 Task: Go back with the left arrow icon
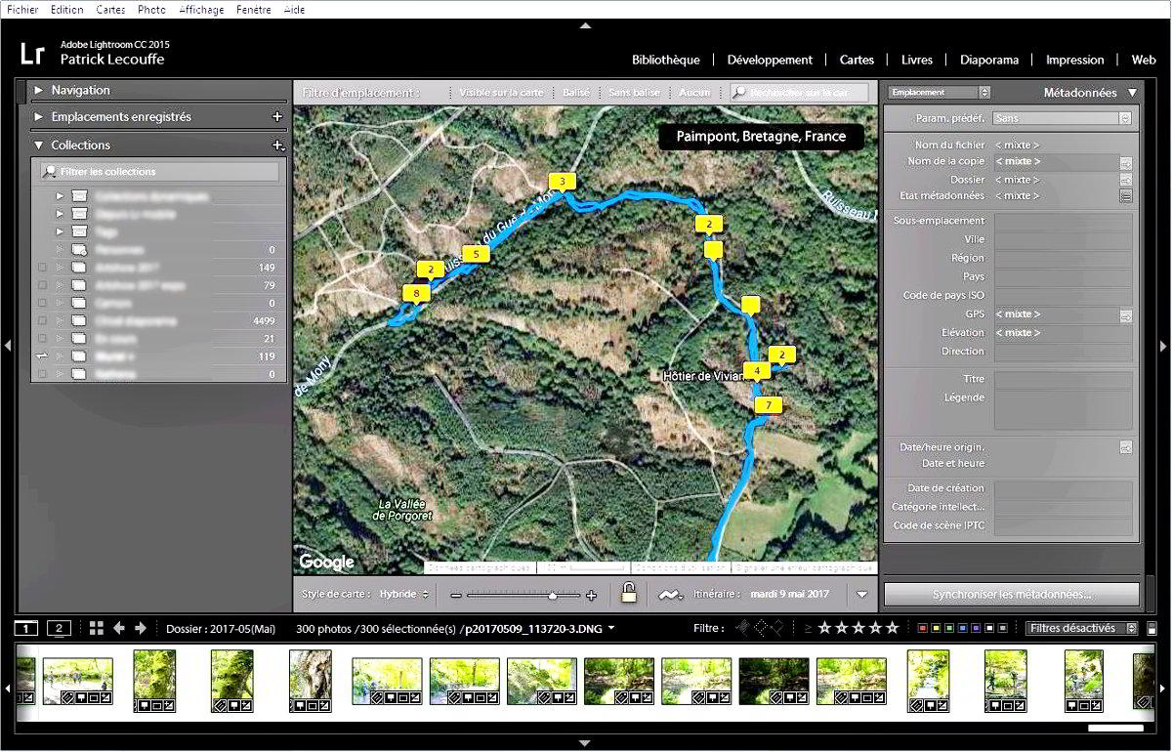coord(119,628)
